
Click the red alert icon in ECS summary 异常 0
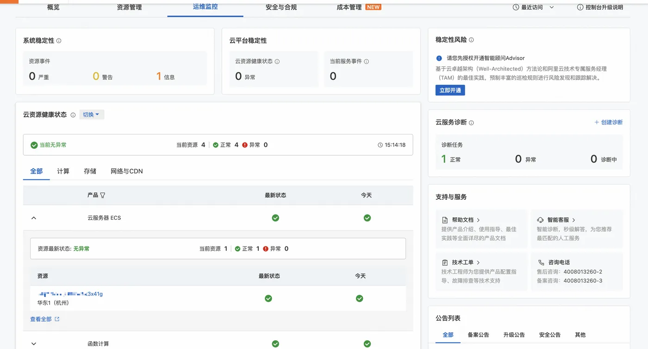(x=266, y=249)
